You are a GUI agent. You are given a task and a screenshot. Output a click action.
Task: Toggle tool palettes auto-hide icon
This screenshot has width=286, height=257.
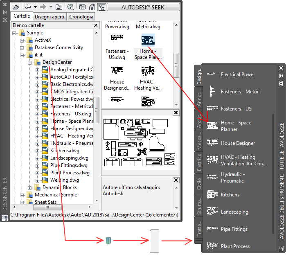coord(281,76)
